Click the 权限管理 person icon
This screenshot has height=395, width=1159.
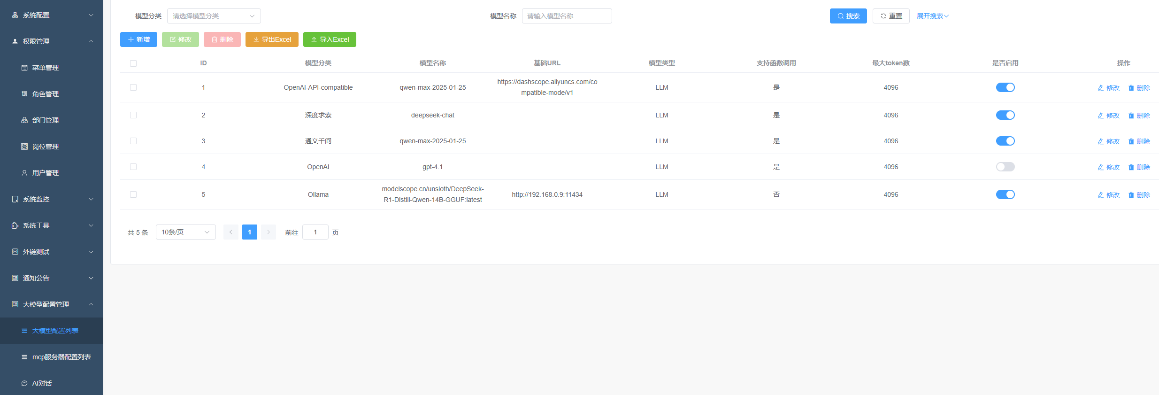[x=15, y=41]
